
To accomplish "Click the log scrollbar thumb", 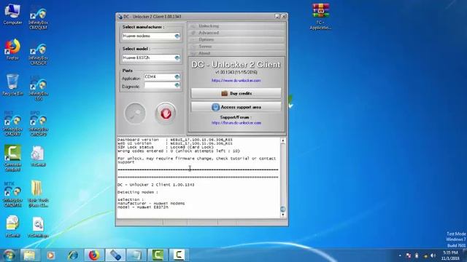I will click(283, 209).
